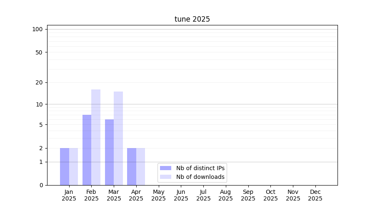375x208 pixels.
Task: Click the y-axis tick label 100
Action: click(37, 29)
